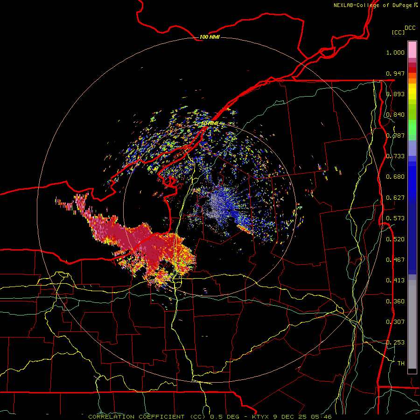Click the 0.467 legend value
420x420 pixels.
[x=395, y=260]
